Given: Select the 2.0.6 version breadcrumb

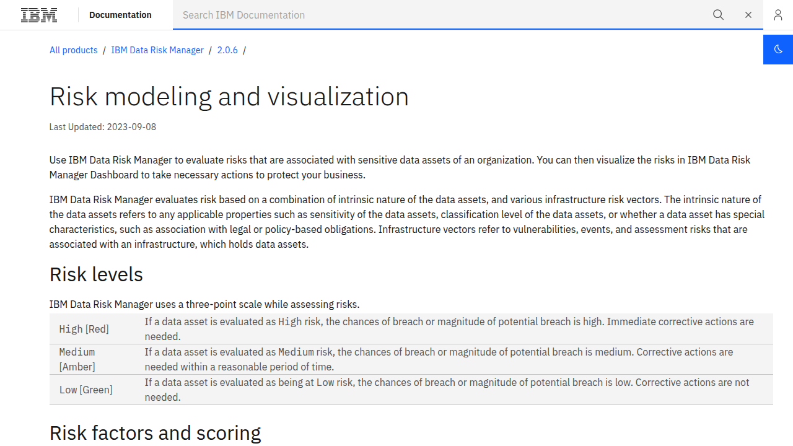Looking at the screenshot, I should (227, 50).
